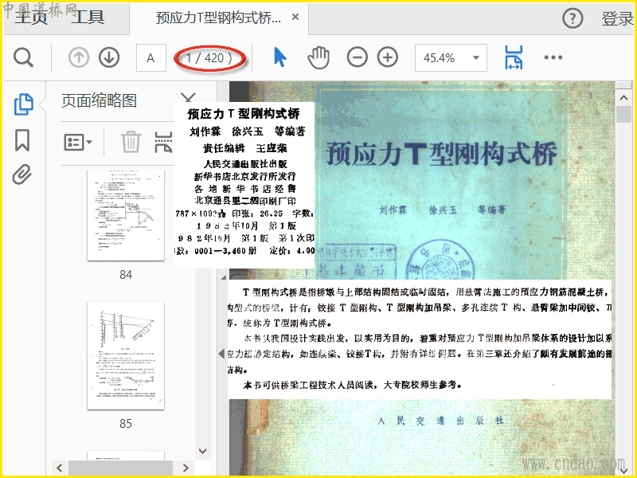Viewport: 637px width, 478px height.
Task: Select page 84 thumbnail
Action: [126, 215]
